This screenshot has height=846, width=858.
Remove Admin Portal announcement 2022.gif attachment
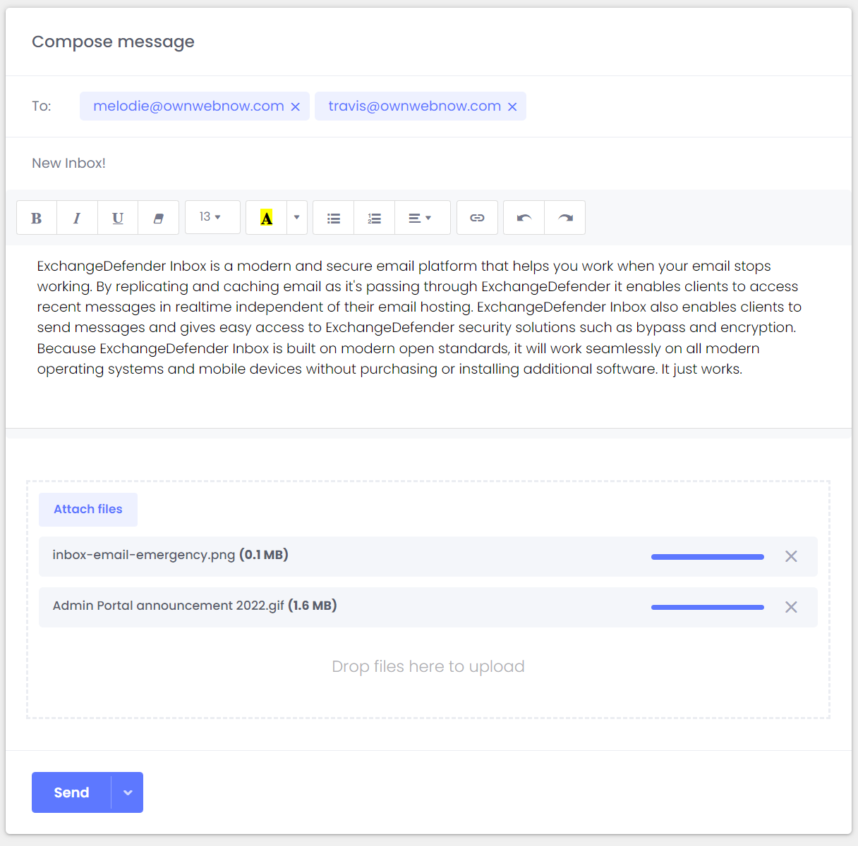pyautogui.click(x=791, y=607)
